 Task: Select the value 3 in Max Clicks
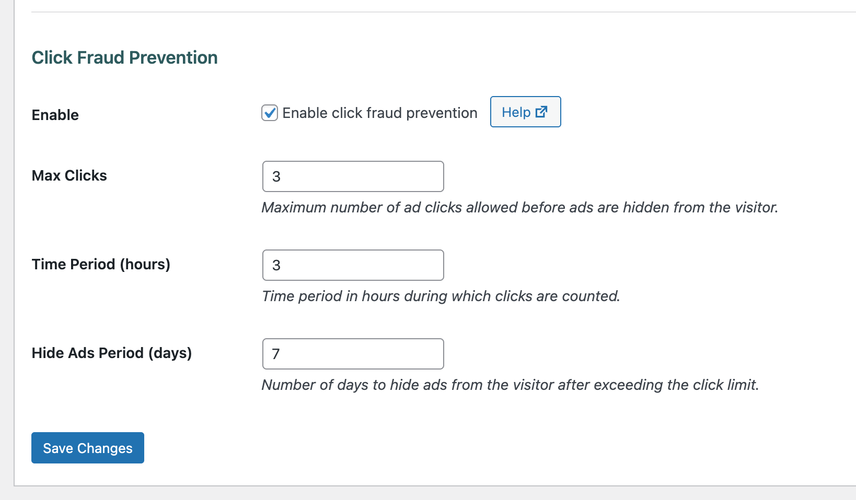(276, 176)
